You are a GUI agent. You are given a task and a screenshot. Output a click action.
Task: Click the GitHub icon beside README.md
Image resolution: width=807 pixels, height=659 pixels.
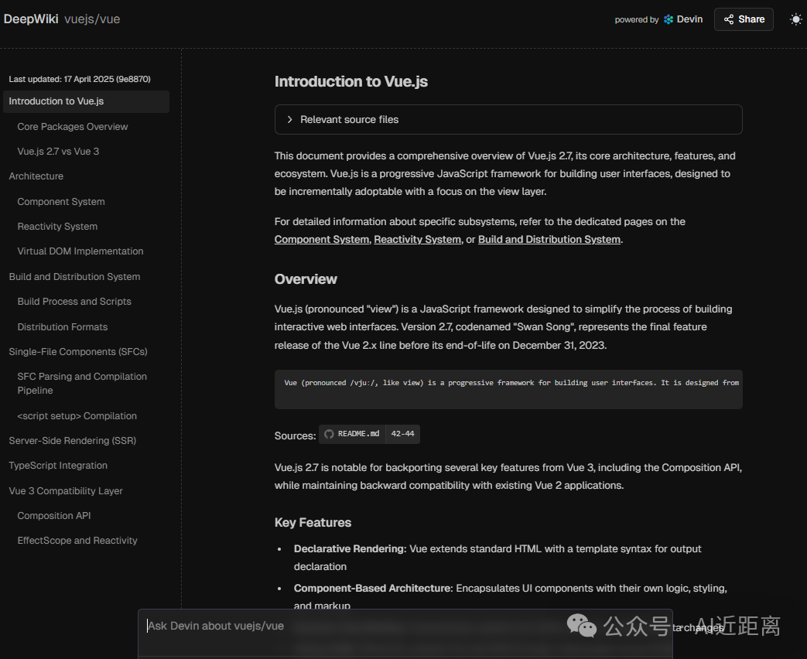tap(329, 434)
